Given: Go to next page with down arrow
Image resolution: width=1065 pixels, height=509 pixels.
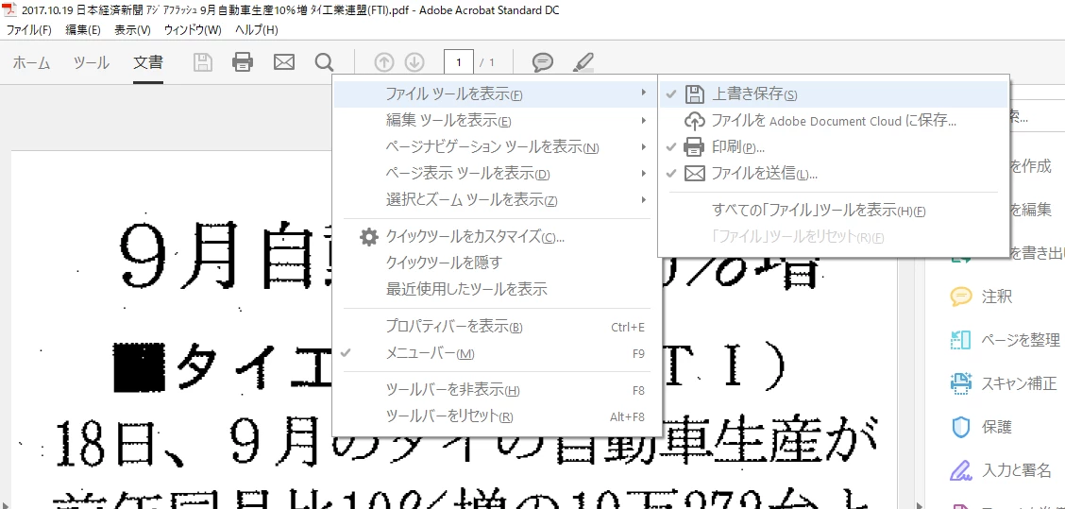Looking at the screenshot, I should 414,62.
